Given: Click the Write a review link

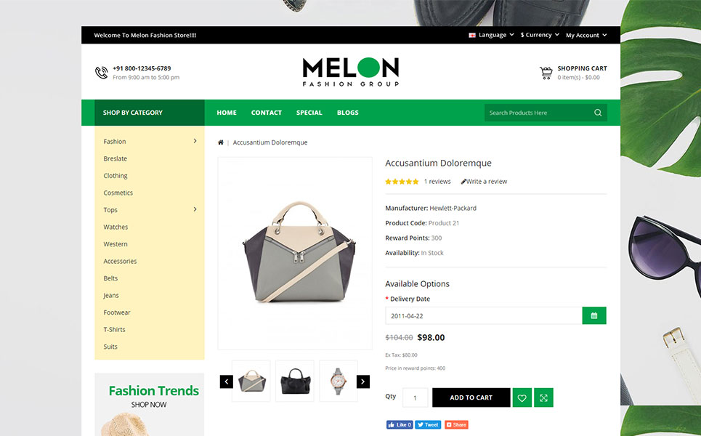Looking at the screenshot, I should [484, 182].
